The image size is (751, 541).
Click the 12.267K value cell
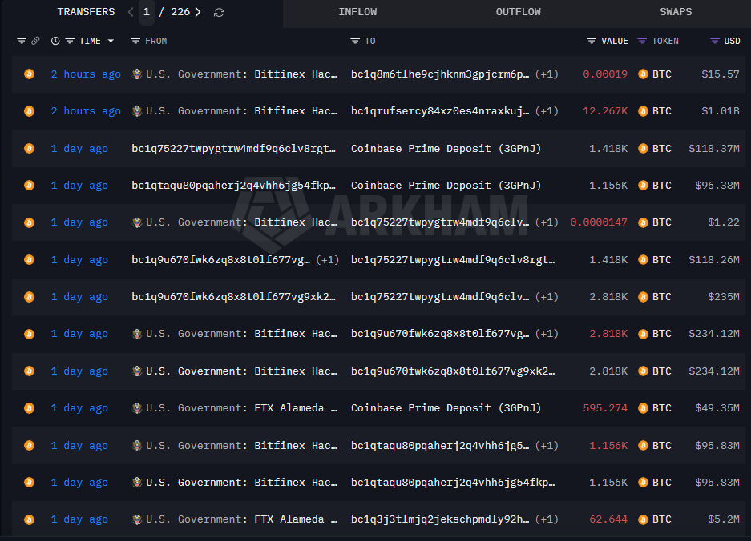(605, 111)
